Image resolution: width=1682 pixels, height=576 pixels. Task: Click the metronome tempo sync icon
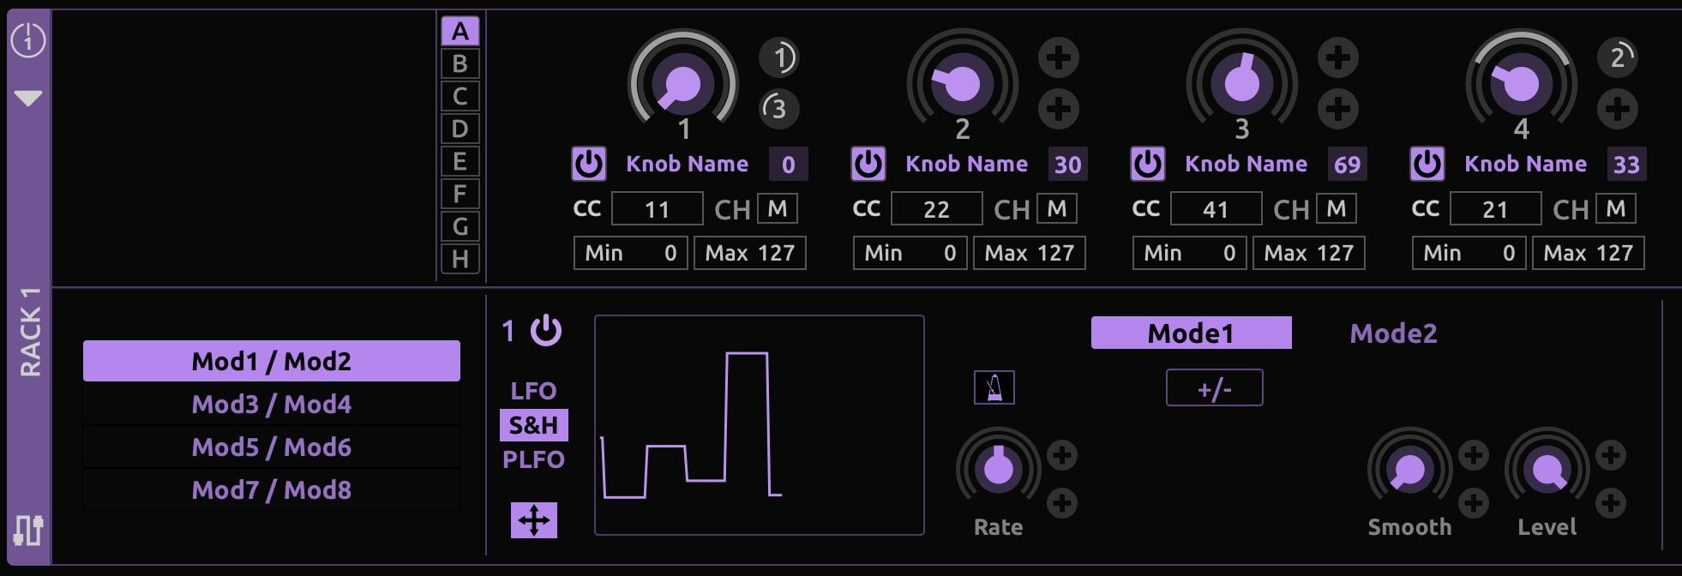coord(994,387)
